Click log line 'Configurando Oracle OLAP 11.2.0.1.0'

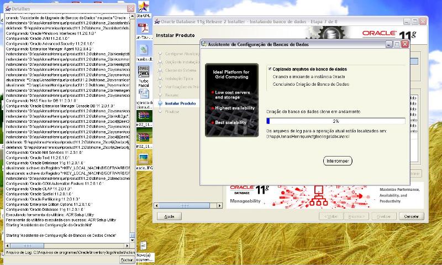coord(39,189)
